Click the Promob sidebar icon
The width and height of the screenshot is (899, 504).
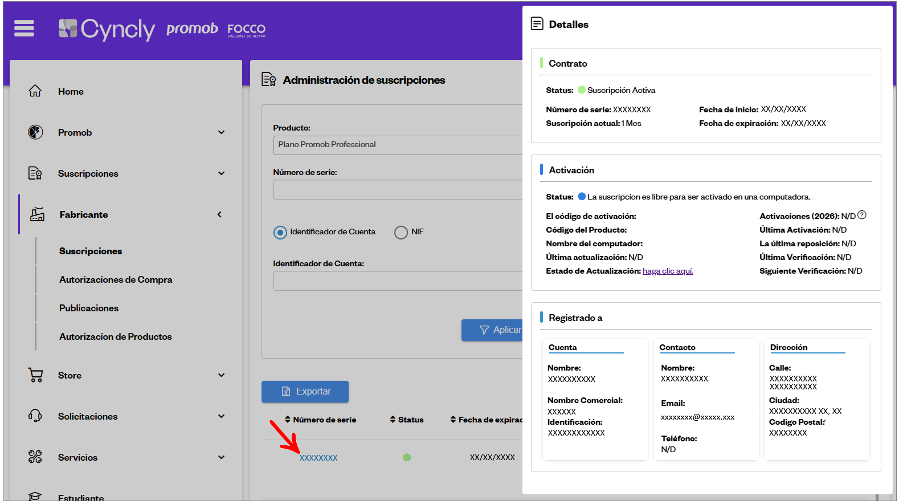click(x=35, y=132)
